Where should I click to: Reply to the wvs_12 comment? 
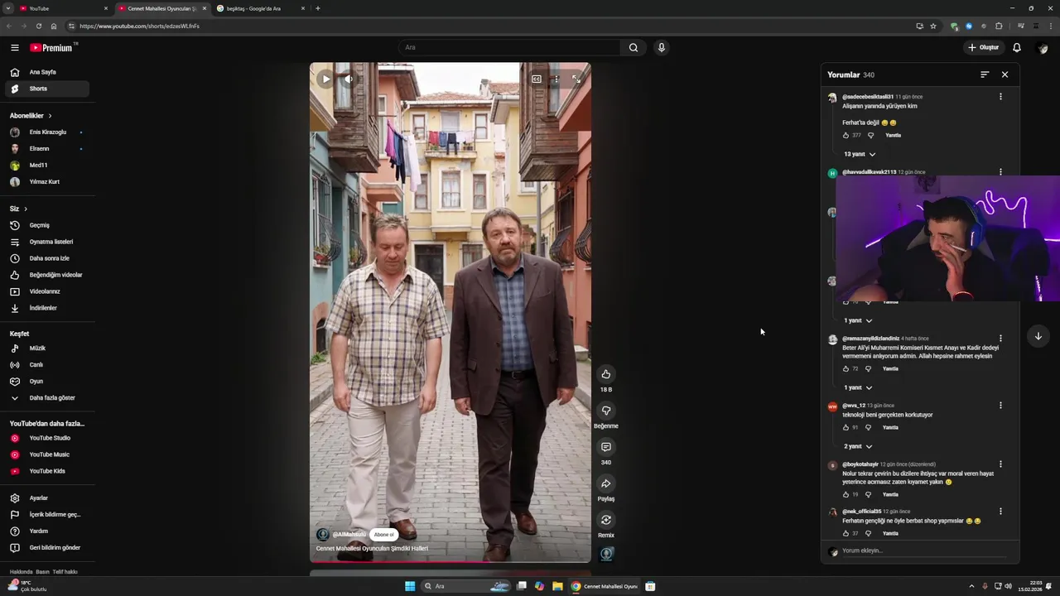tap(890, 427)
